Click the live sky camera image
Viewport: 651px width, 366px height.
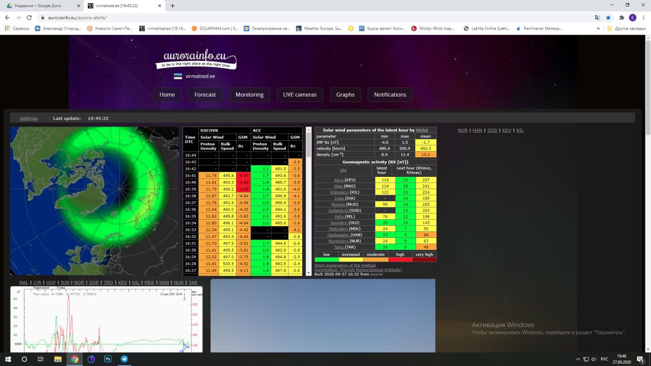tap(323, 316)
